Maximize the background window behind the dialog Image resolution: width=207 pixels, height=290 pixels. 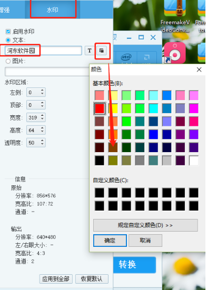coord(141,37)
